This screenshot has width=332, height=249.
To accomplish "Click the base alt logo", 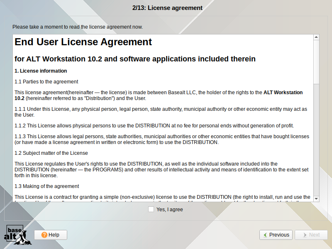I will click(x=17, y=235).
